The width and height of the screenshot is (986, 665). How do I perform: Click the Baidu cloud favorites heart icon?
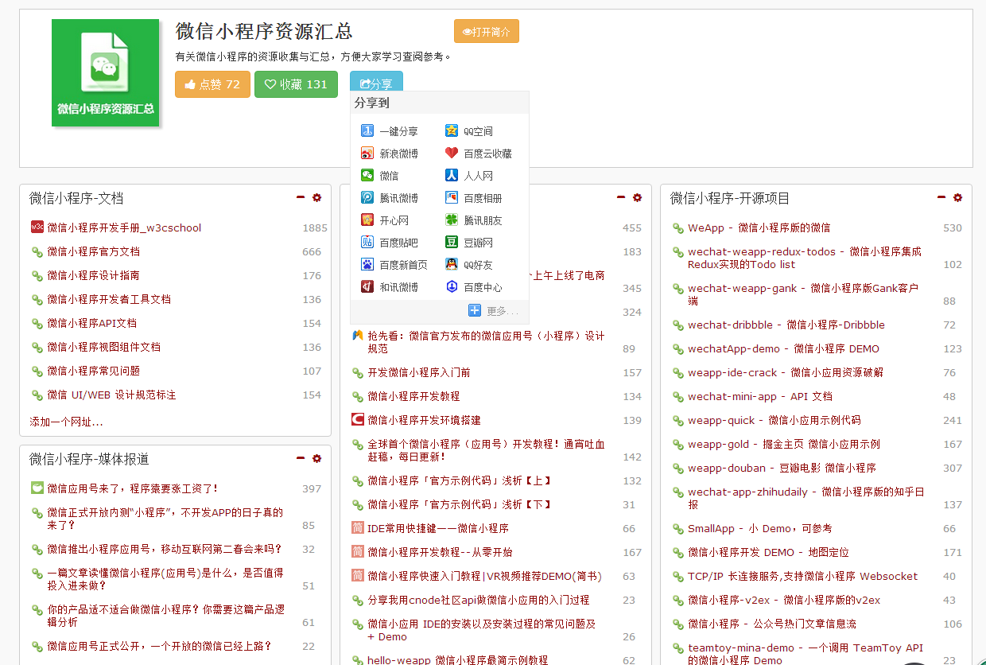point(452,154)
